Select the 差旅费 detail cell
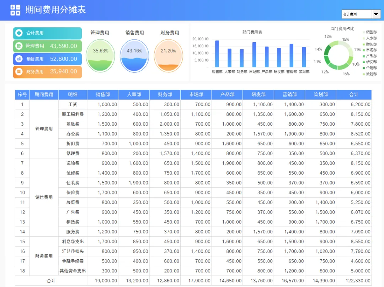The width and height of the screenshot is (384, 287). coord(73,124)
